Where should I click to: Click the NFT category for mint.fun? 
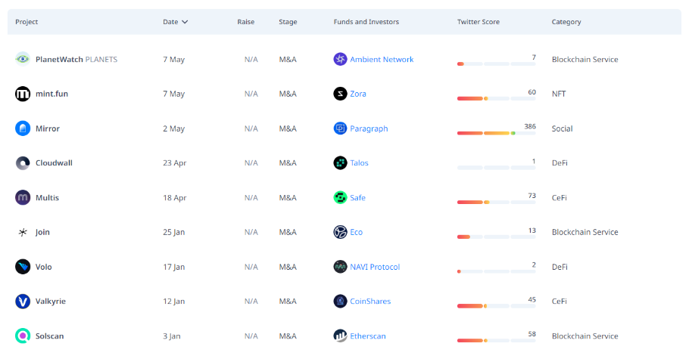coord(559,94)
